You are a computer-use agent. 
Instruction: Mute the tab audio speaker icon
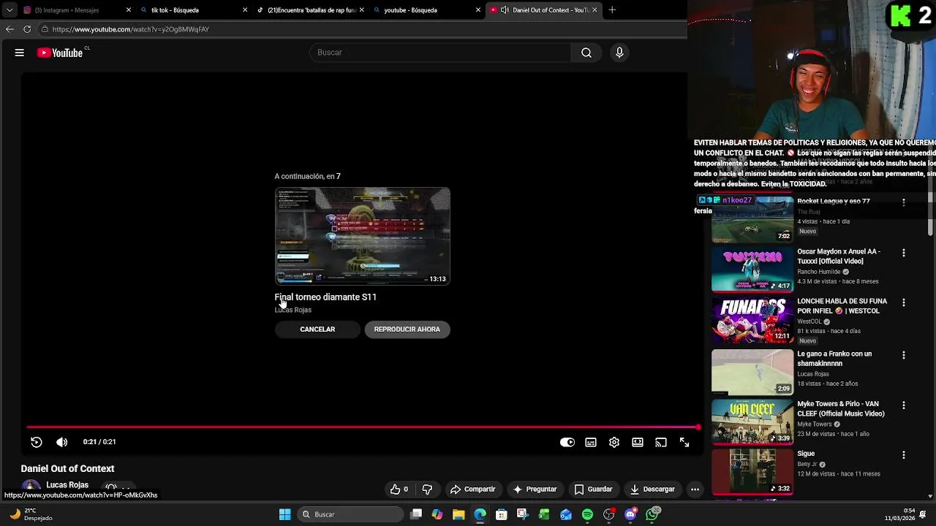[505, 10]
